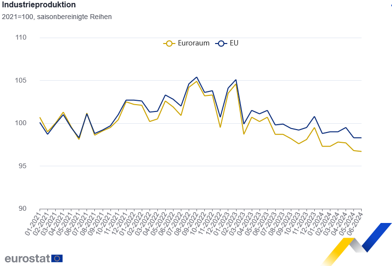Click the 06-2024 x-axis label
This screenshot has width=392, height=266.
(x=356, y=222)
